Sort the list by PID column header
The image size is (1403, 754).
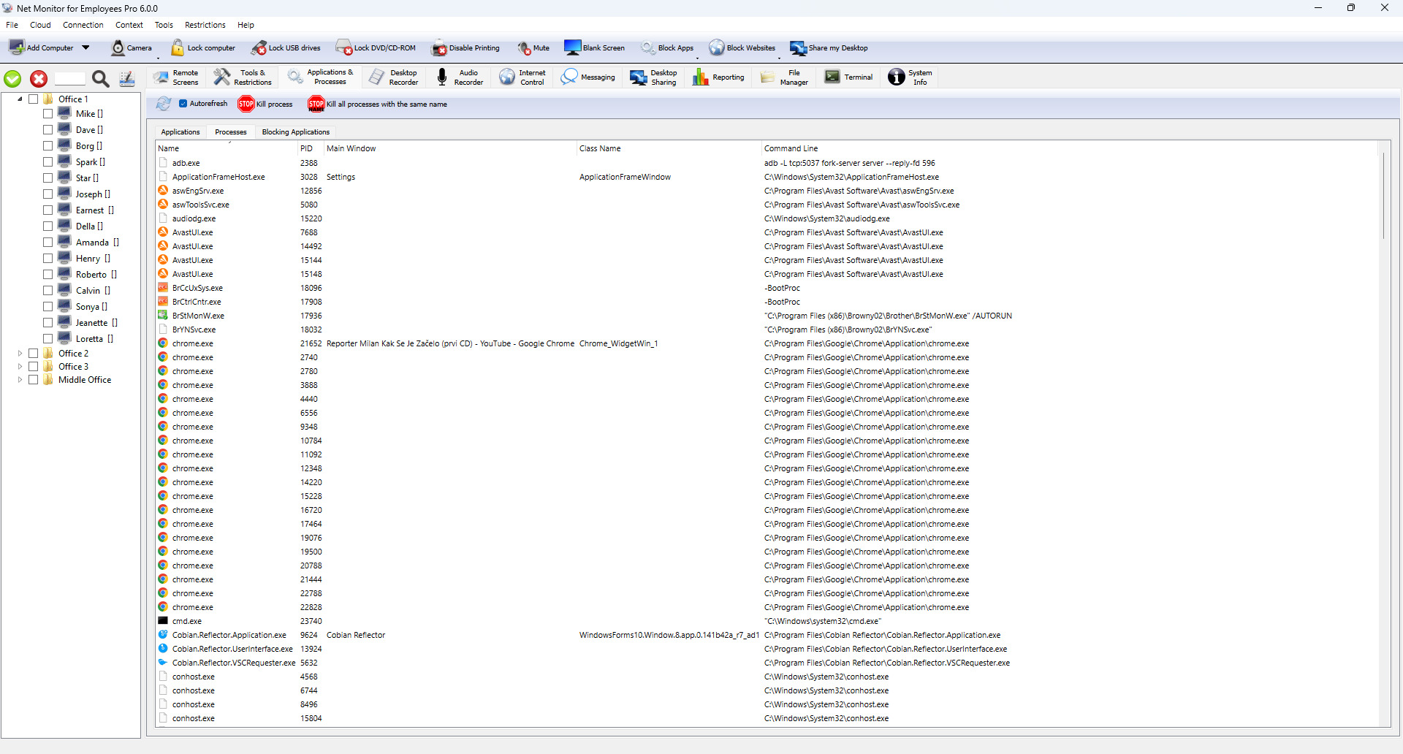click(x=306, y=148)
